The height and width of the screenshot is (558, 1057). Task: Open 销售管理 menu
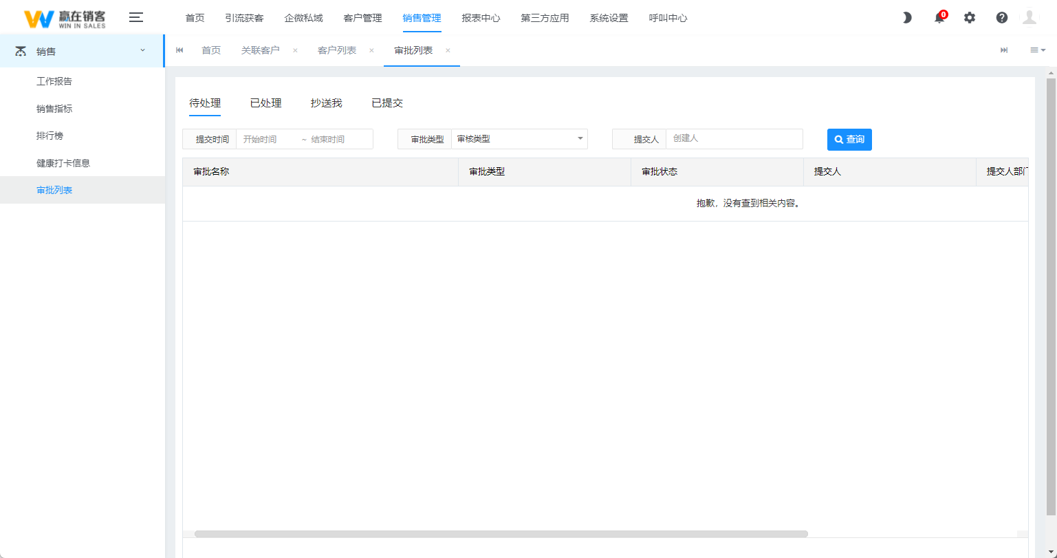point(422,18)
